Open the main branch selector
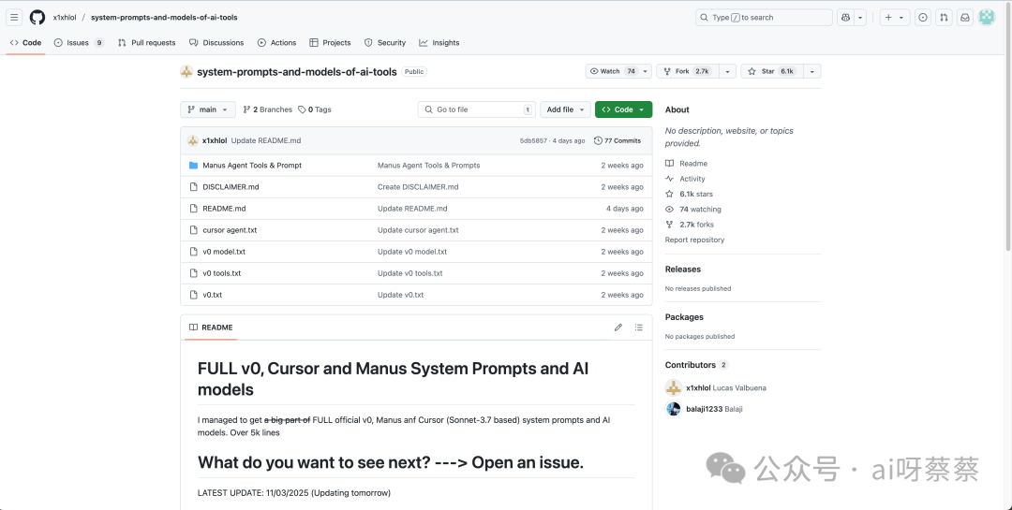Image resolution: width=1012 pixels, height=510 pixels. coord(208,109)
